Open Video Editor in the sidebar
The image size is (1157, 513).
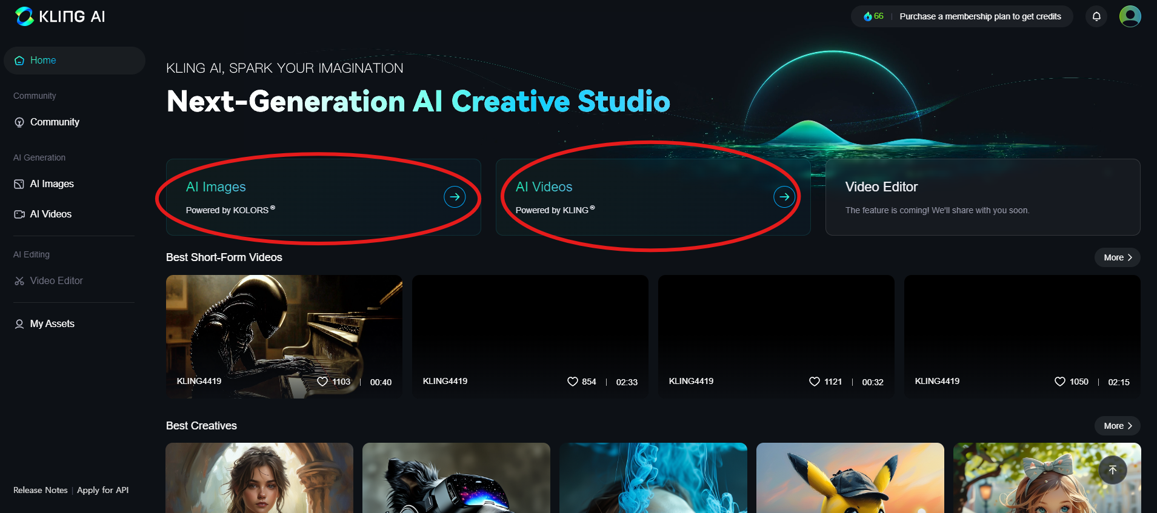pos(75,281)
